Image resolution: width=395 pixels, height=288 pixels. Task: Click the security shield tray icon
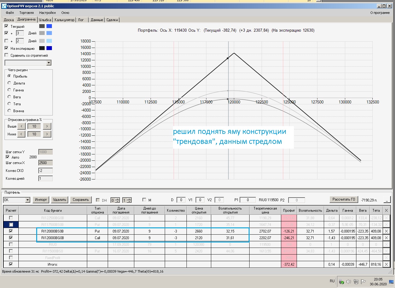(x=341, y=282)
